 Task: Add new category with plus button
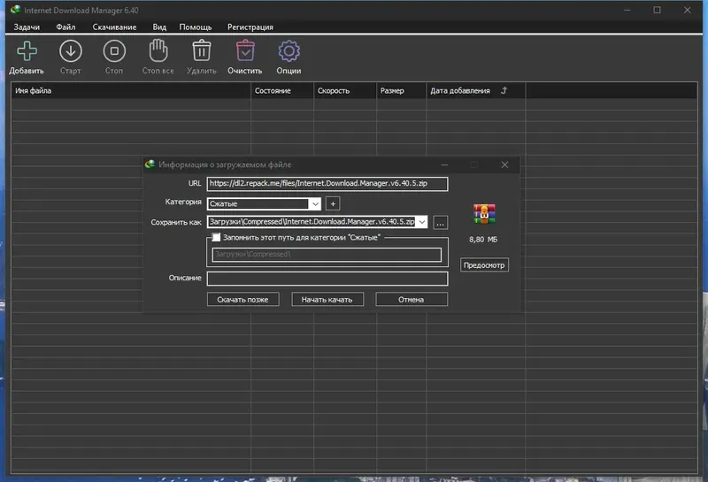(x=333, y=203)
